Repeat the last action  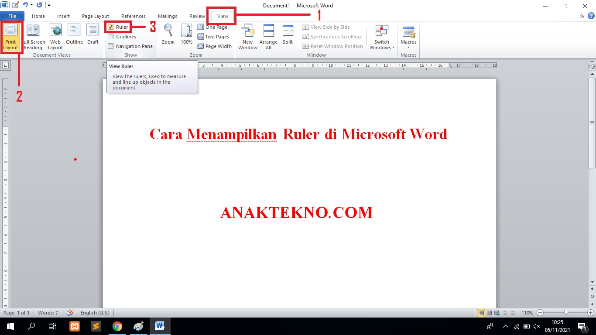pos(40,5)
